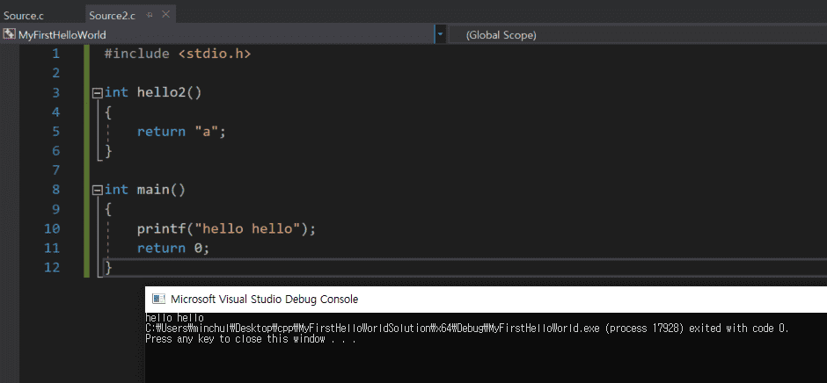
Task: Click the return 0 statement
Action: coord(173,248)
